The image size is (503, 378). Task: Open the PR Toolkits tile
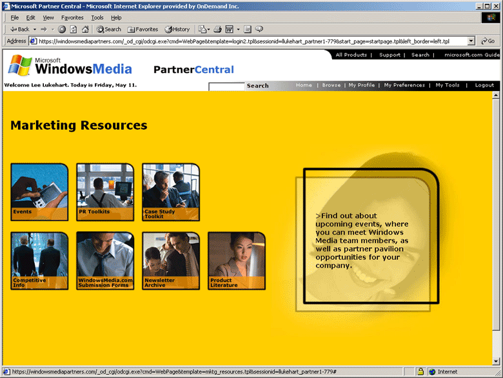point(105,192)
